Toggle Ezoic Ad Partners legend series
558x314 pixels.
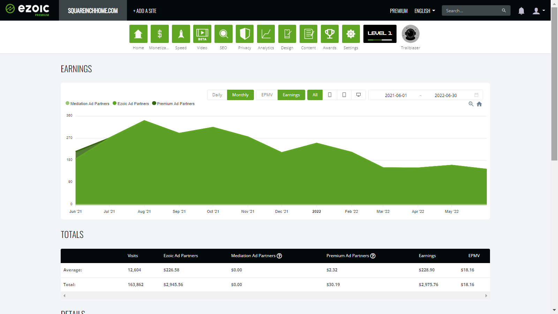pos(131,104)
